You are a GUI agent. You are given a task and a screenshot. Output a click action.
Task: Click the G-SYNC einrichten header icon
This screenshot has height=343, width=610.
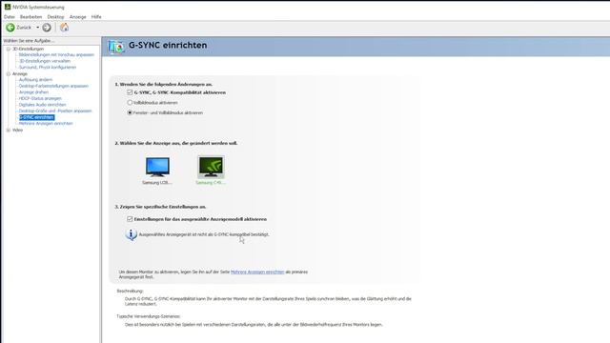pos(116,47)
